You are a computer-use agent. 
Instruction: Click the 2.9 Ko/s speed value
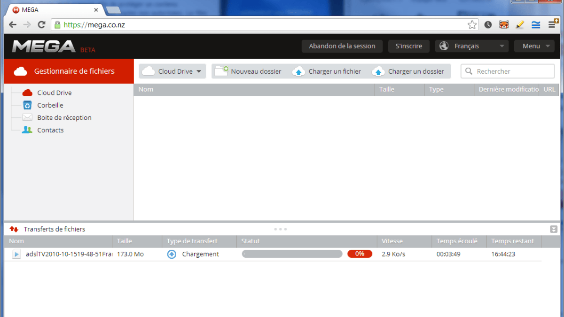tap(393, 254)
